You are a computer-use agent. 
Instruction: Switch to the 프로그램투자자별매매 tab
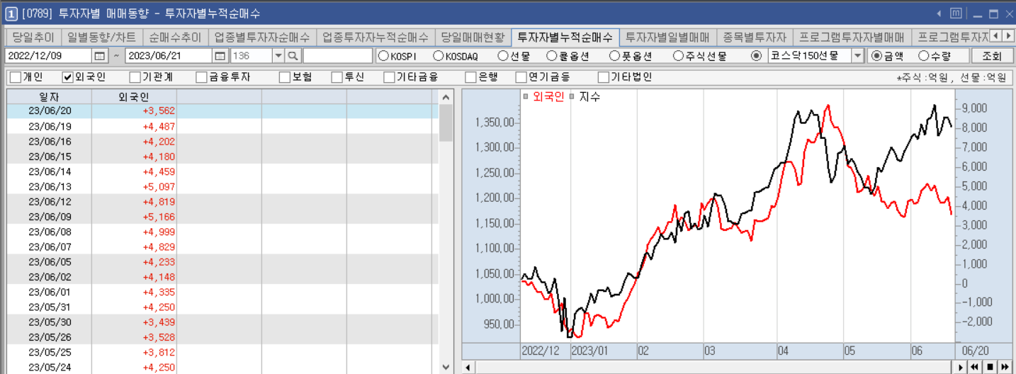click(852, 37)
